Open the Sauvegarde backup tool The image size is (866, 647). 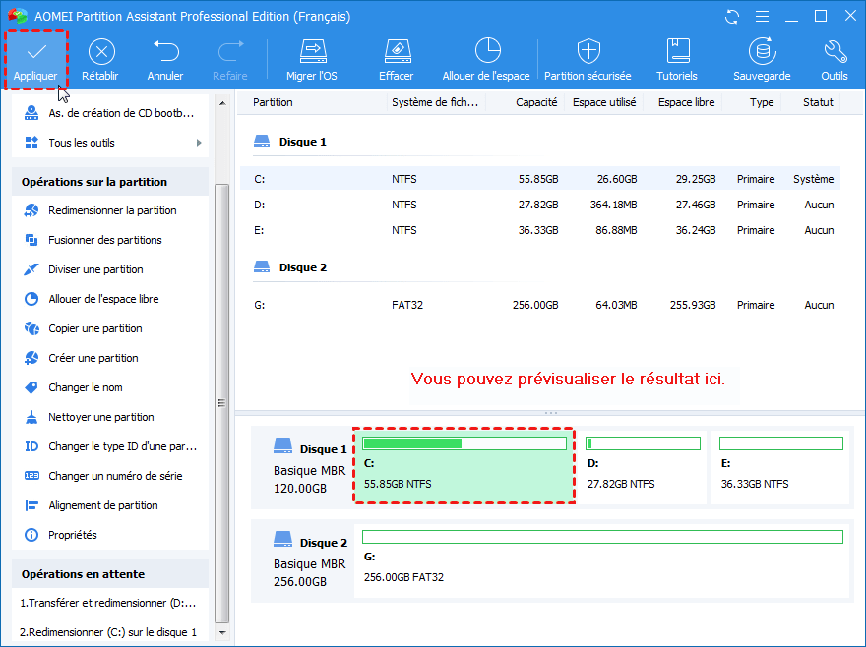coord(762,60)
